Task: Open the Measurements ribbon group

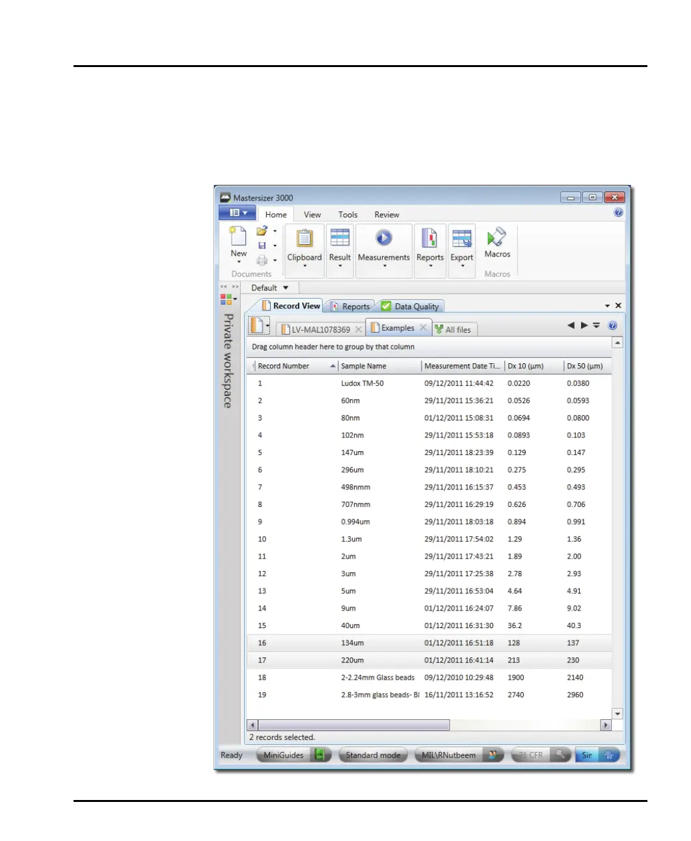Action: coord(384,251)
